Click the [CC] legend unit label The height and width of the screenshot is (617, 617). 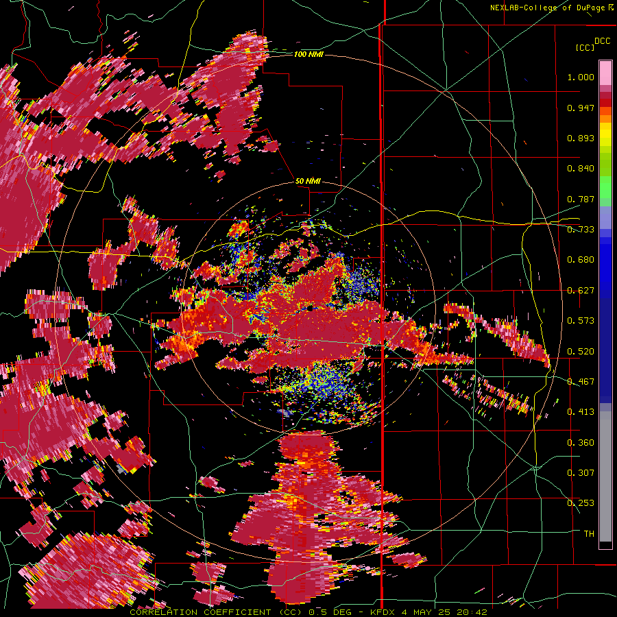[x=585, y=47]
